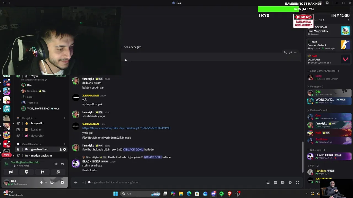
Task: Open BLACK GOKU username in chat
Action: pyautogui.click(x=91, y=161)
